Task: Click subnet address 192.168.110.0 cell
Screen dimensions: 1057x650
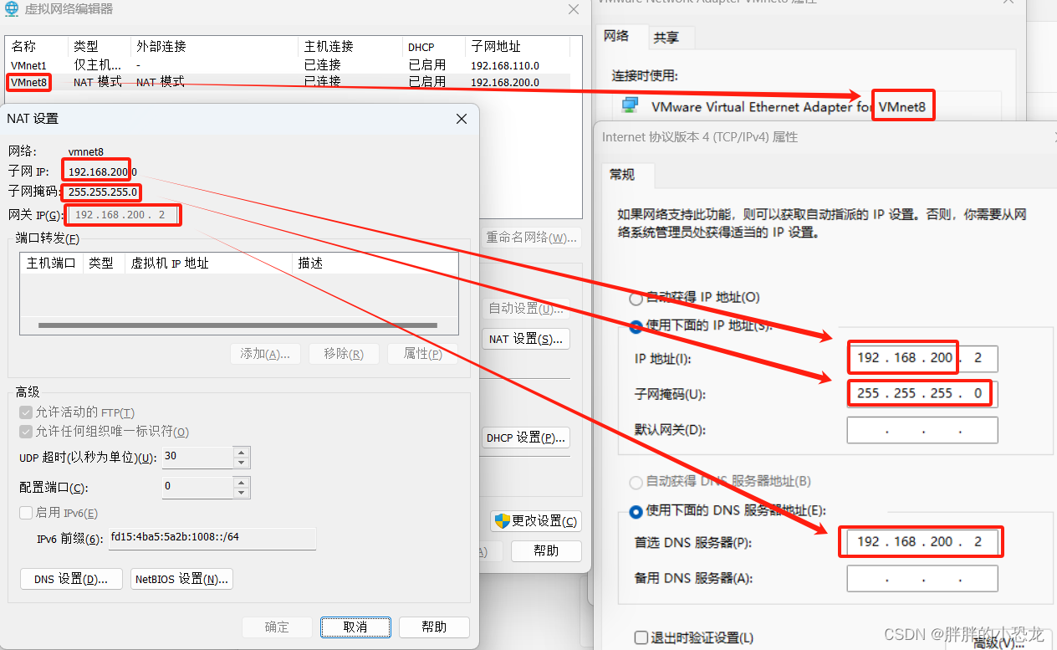Action: tap(505, 65)
